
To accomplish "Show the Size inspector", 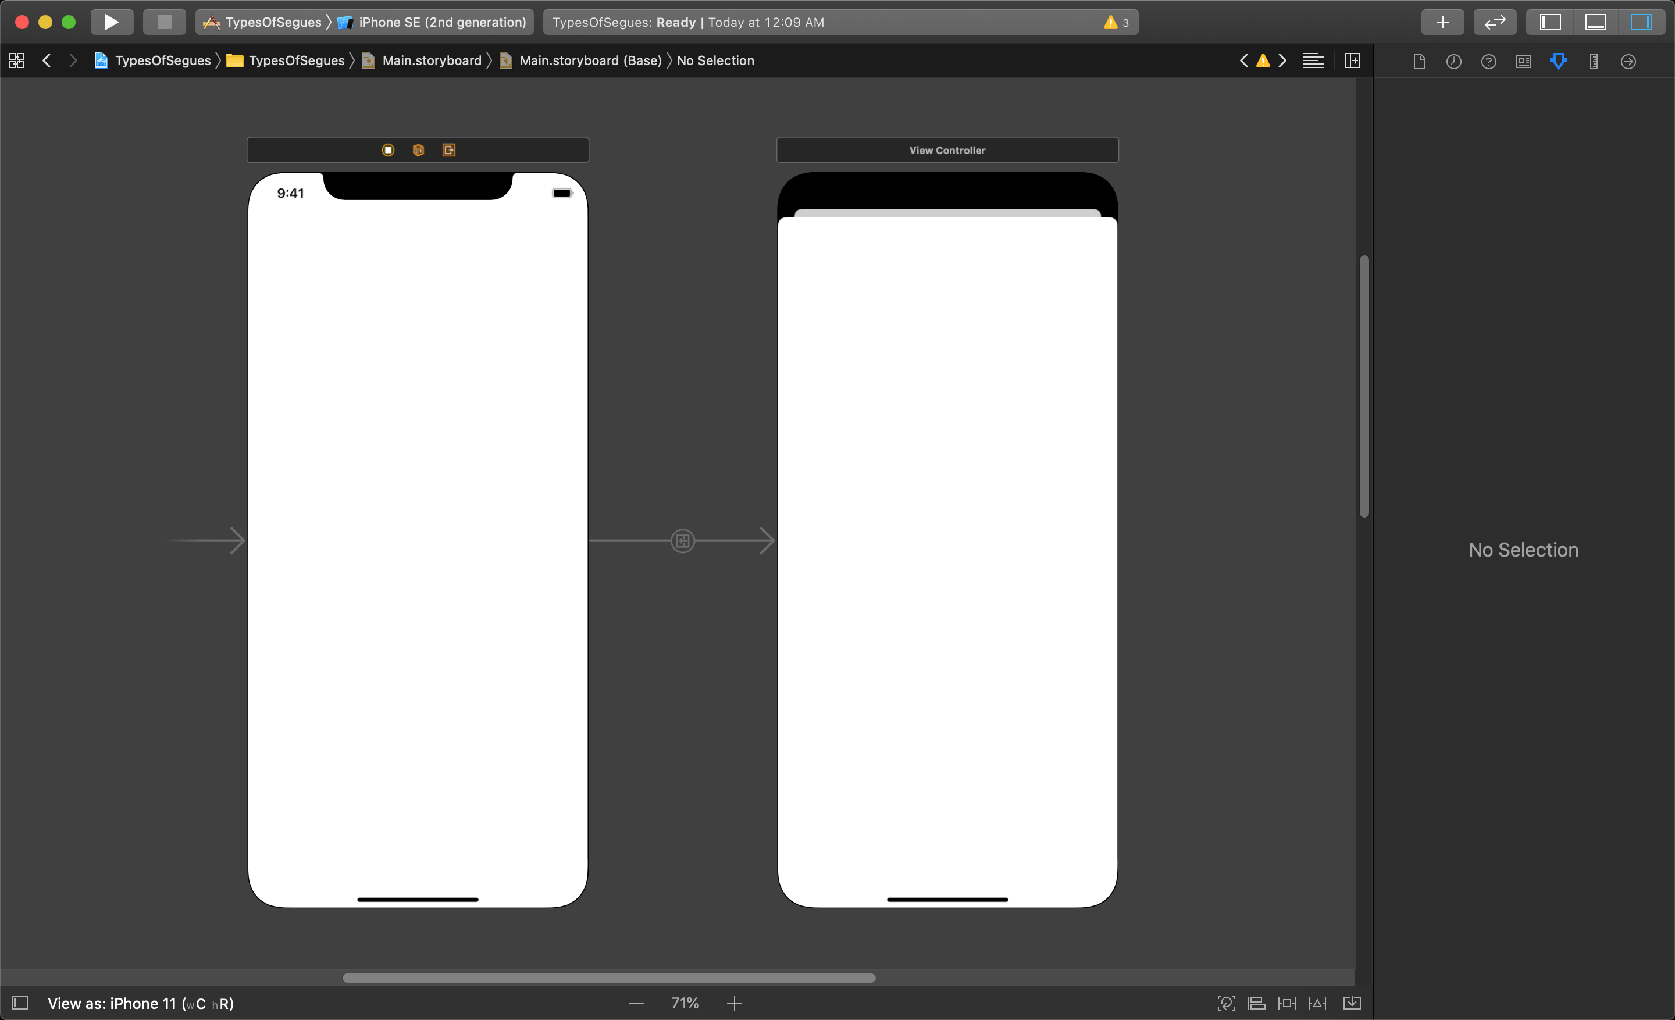I will tap(1593, 62).
